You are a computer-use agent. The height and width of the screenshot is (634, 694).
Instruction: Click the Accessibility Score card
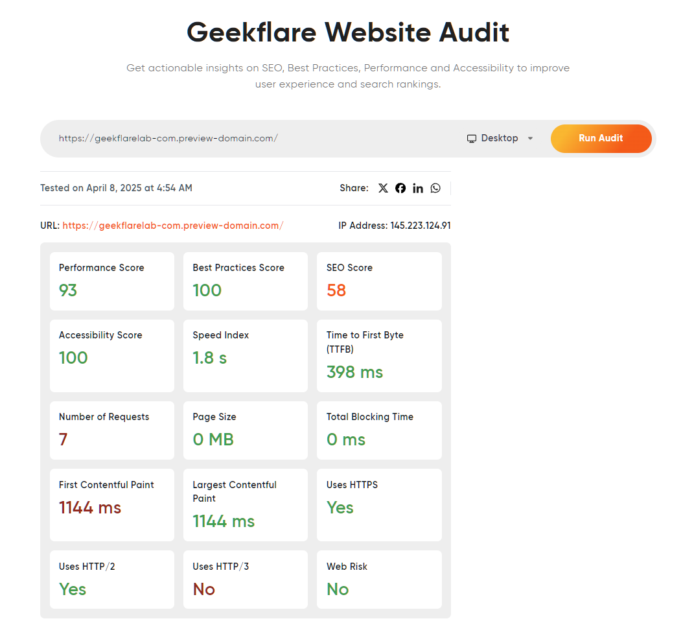[111, 355]
